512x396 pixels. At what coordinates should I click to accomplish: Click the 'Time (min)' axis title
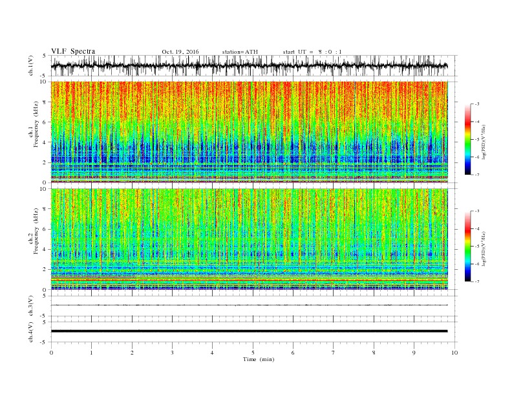click(259, 359)
